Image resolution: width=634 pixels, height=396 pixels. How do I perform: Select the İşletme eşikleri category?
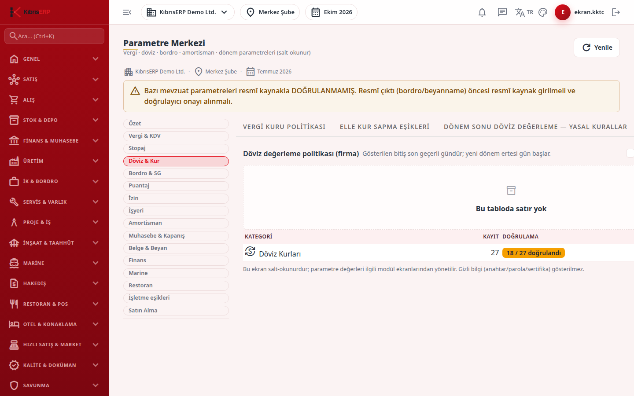pyautogui.click(x=176, y=298)
